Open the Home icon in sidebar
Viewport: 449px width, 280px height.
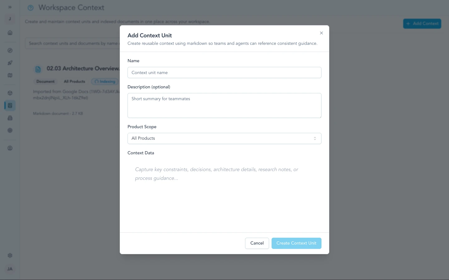pos(10,32)
